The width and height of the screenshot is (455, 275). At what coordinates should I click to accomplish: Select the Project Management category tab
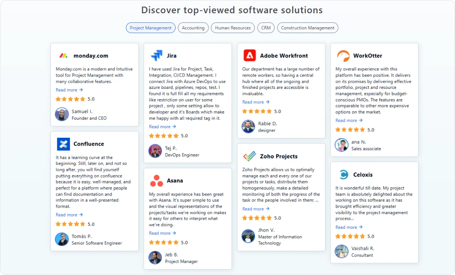[x=151, y=28]
